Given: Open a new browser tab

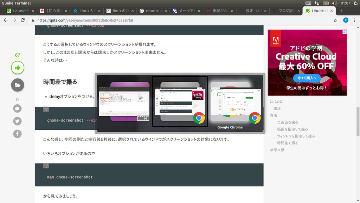Looking at the screenshot, I should [341, 11].
